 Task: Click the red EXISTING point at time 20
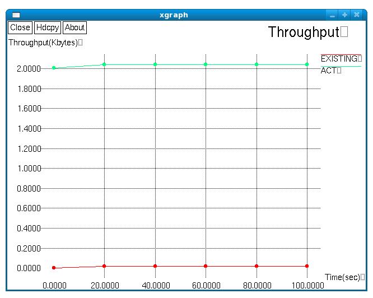click(104, 266)
